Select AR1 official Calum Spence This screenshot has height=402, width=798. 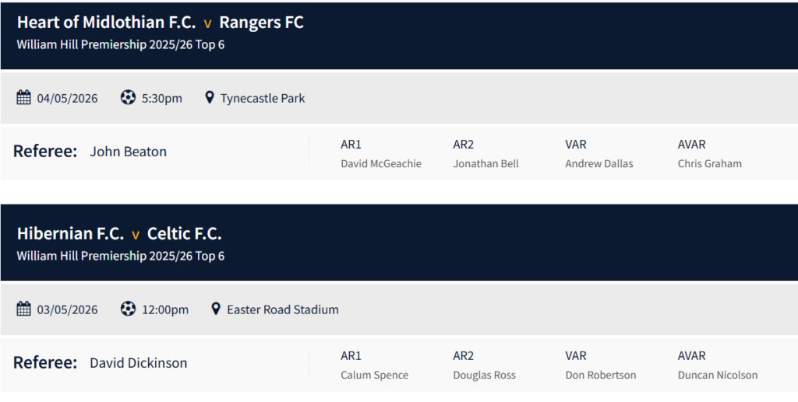[x=374, y=376]
